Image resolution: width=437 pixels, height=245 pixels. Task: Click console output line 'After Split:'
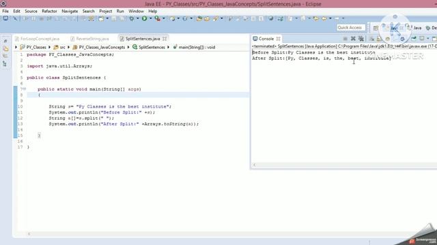pyautogui.click(x=322, y=59)
